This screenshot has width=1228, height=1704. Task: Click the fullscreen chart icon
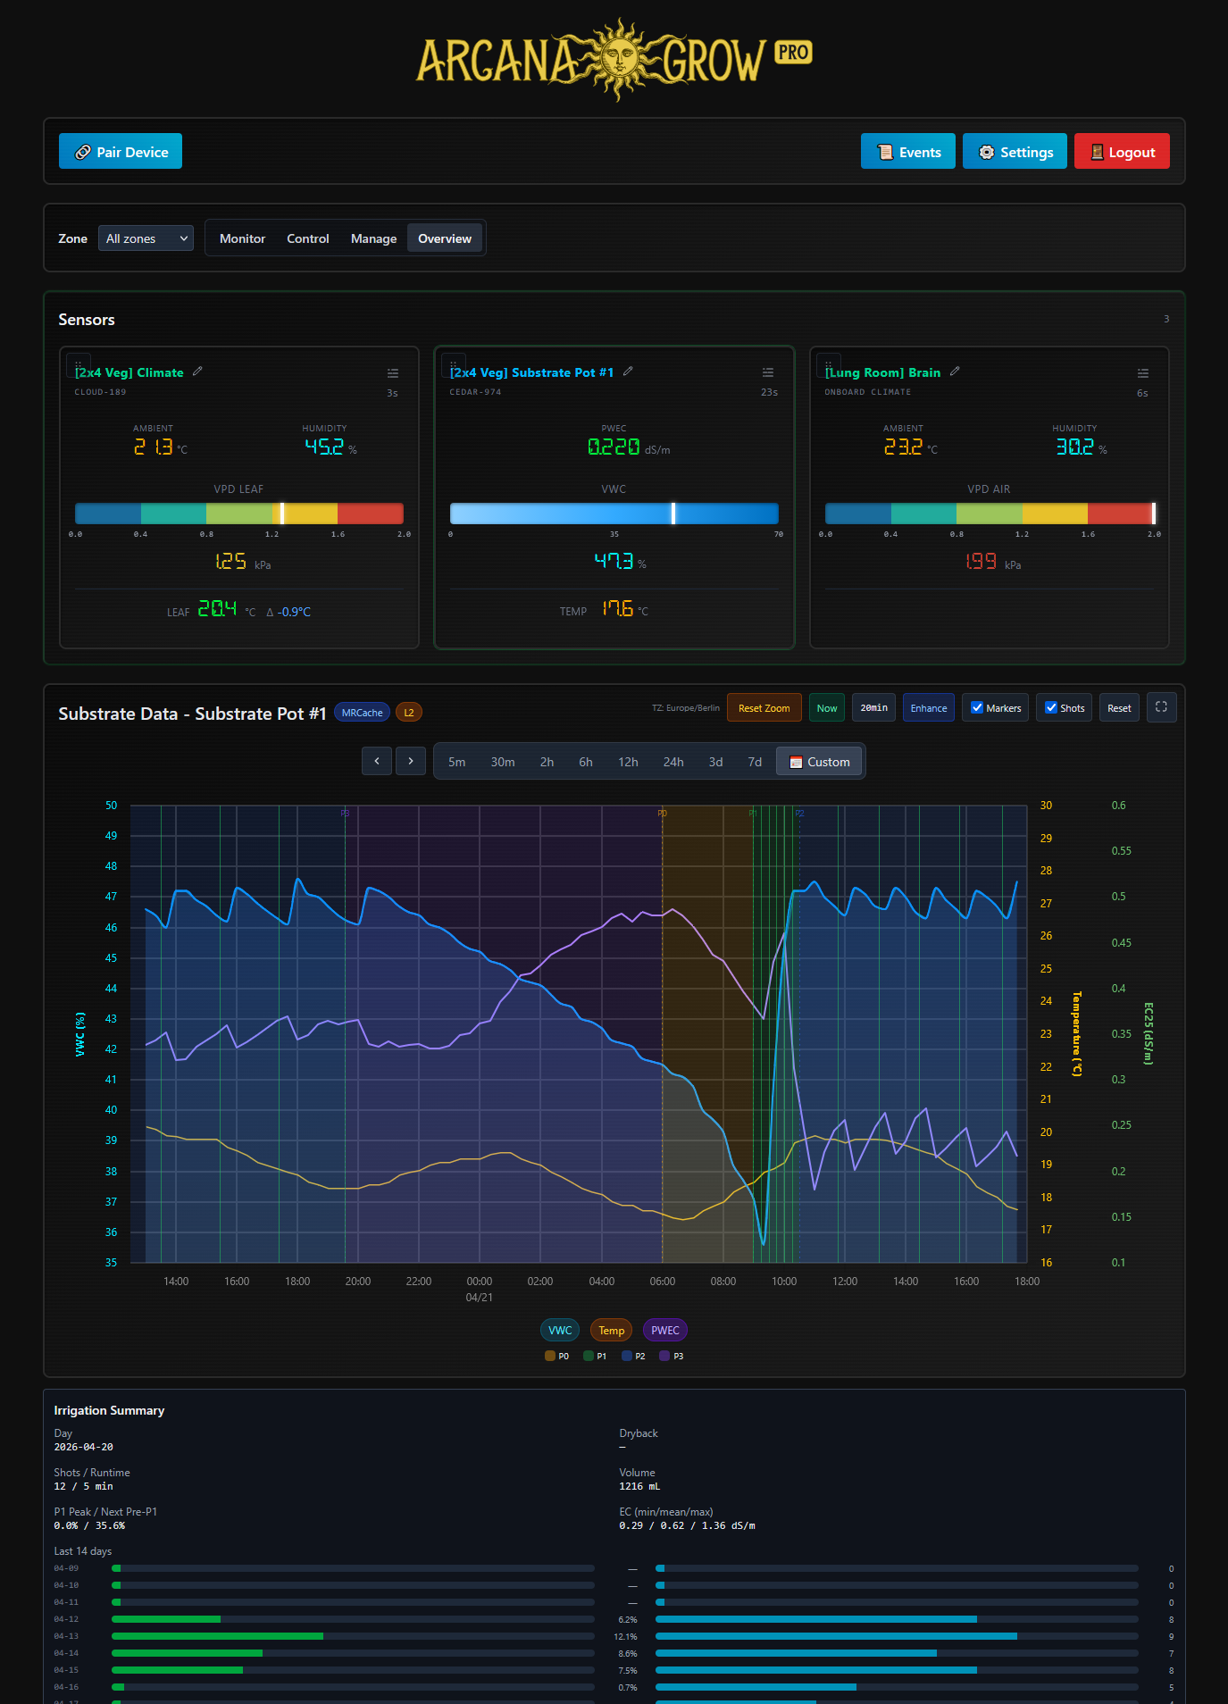click(1161, 707)
